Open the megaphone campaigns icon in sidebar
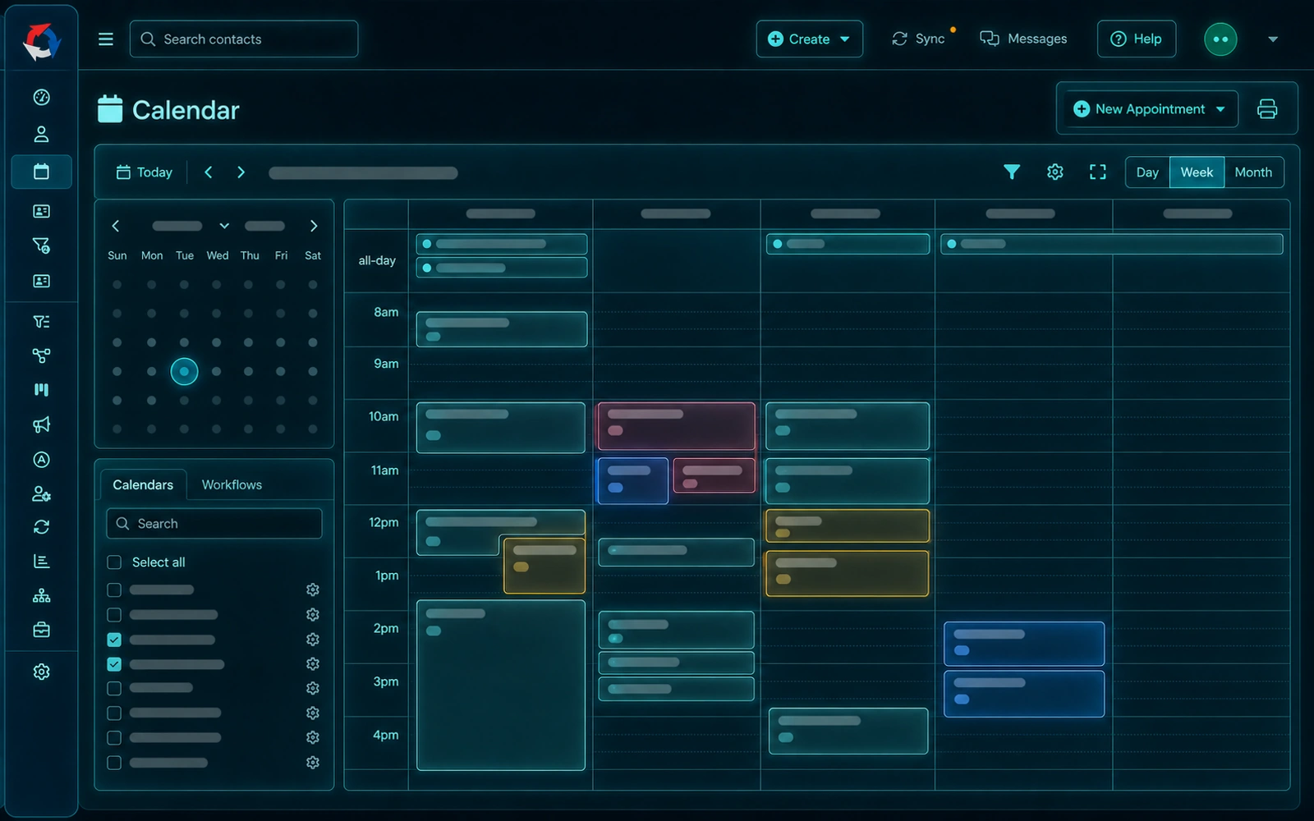The width and height of the screenshot is (1314, 821). click(x=41, y=424)
